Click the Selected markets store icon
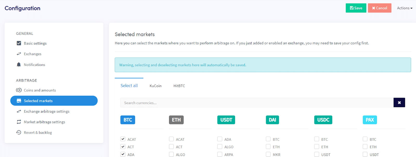 click(x=19, y=101)
